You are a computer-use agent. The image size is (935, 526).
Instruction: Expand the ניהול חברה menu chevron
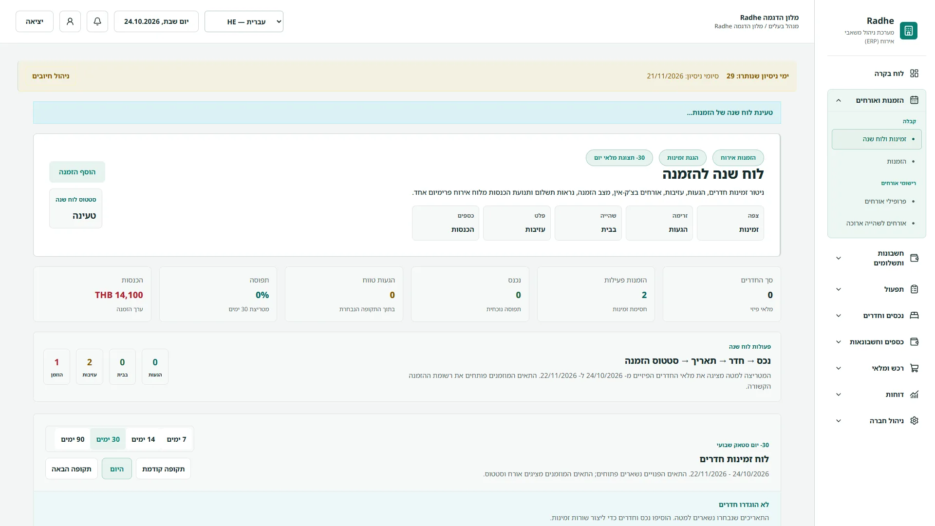point(839,421)
